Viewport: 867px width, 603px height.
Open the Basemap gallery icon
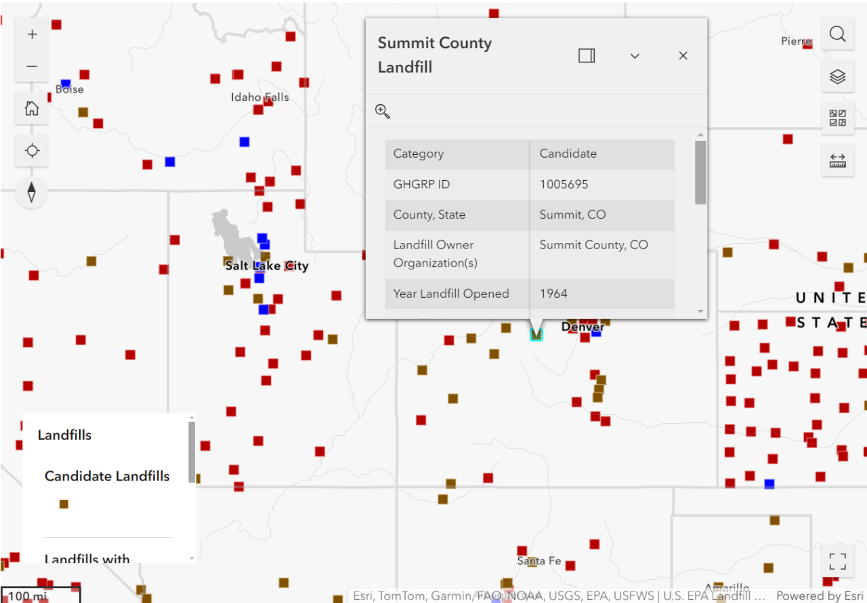click(838, 118)
